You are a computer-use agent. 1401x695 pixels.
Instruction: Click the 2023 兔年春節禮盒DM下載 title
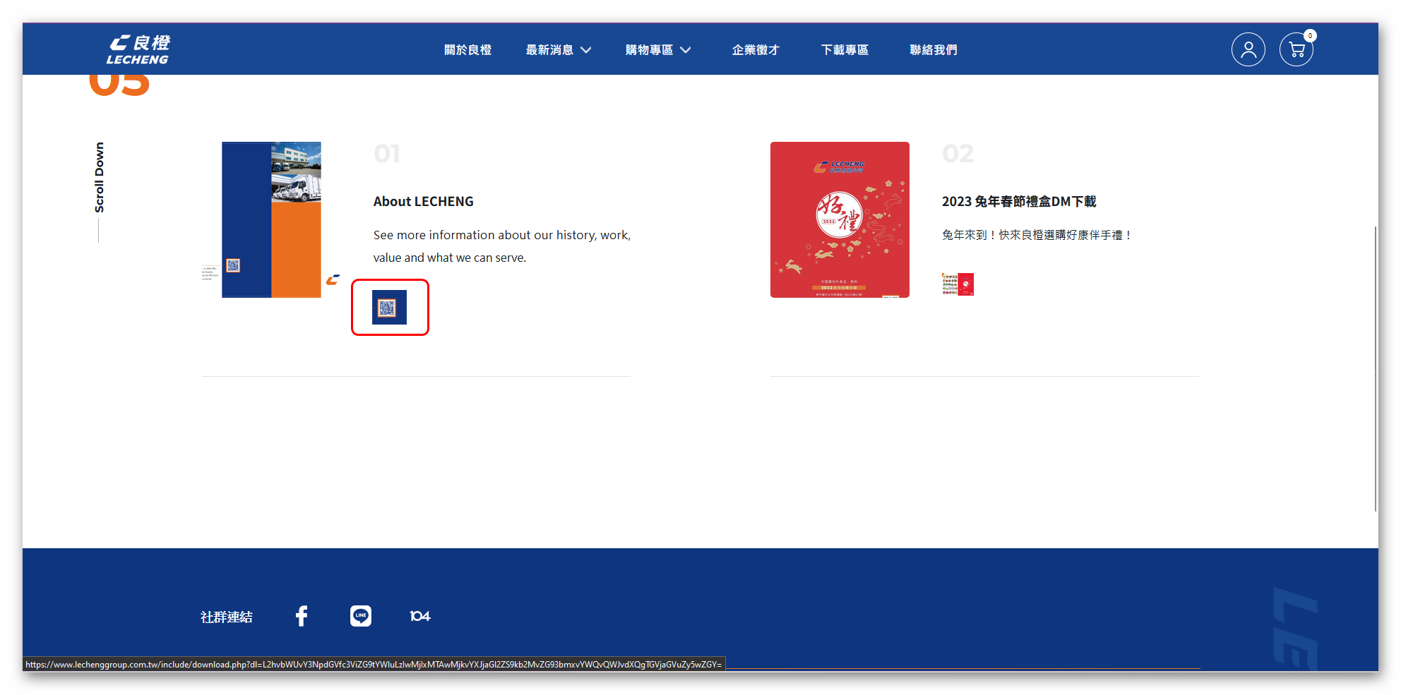pyautogui.click(x=1019, y=201)
